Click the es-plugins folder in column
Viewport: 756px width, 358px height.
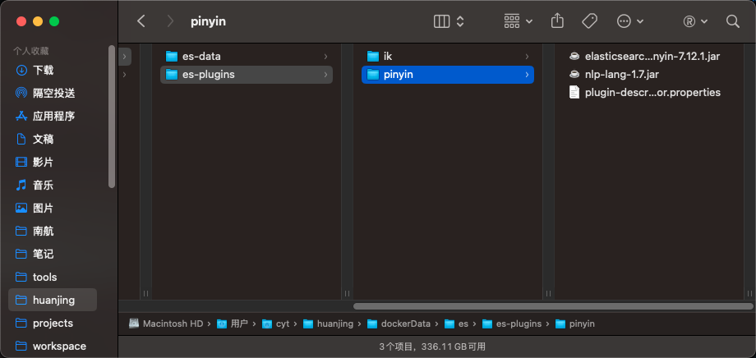[x=208, y=74]
